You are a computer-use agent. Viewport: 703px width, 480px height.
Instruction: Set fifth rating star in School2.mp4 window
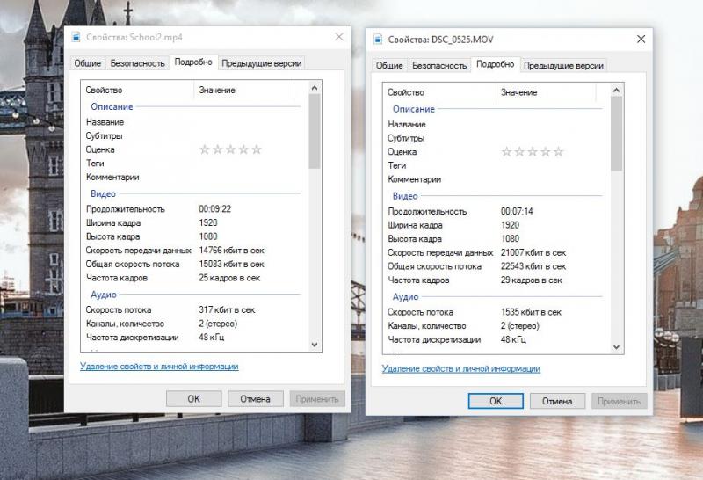pos(257,149)
